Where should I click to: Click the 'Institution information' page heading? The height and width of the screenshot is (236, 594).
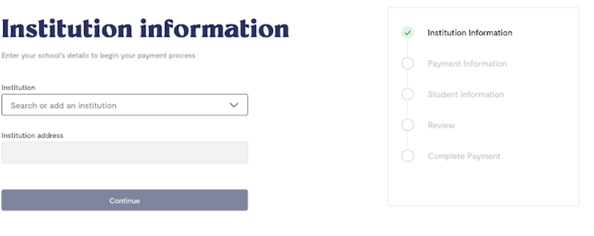pos(145,28)
